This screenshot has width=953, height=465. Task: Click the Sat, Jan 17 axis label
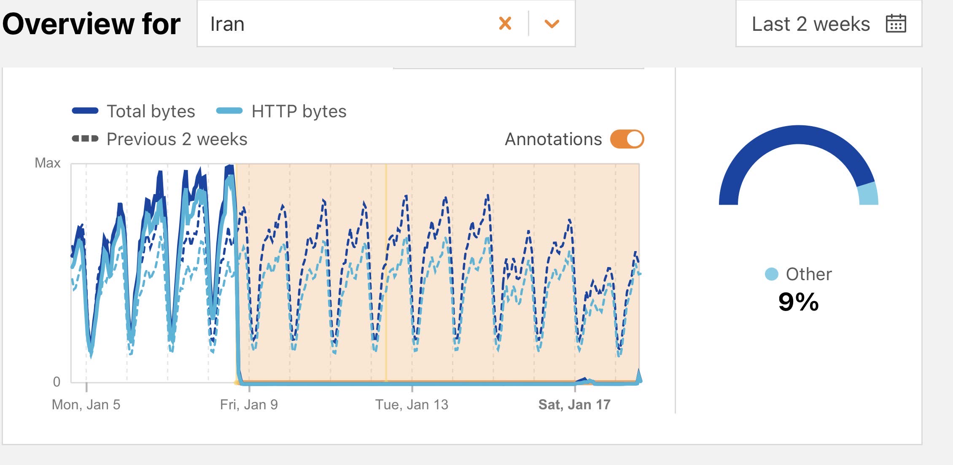(x=574, y=405)
